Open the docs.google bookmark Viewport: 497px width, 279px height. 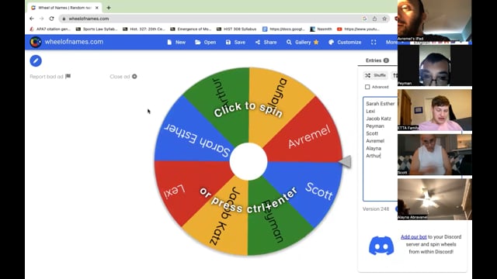pos(283,29)
